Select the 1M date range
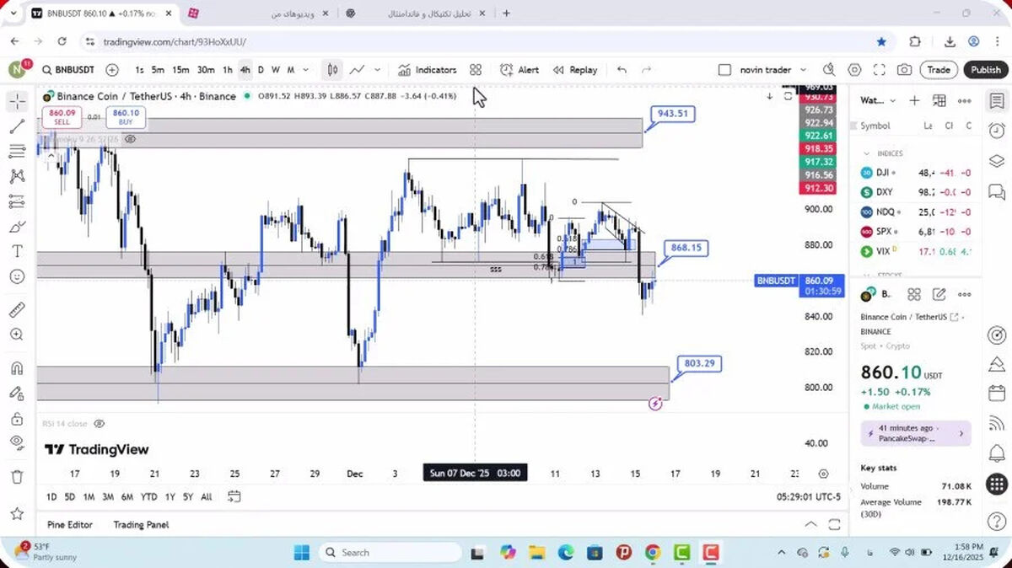Viewport: 1012px width, 568px height. click(89, 496)
